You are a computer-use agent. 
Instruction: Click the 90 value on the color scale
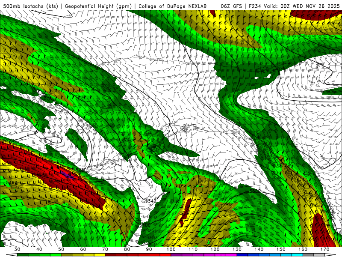click(x=149, y=249)
